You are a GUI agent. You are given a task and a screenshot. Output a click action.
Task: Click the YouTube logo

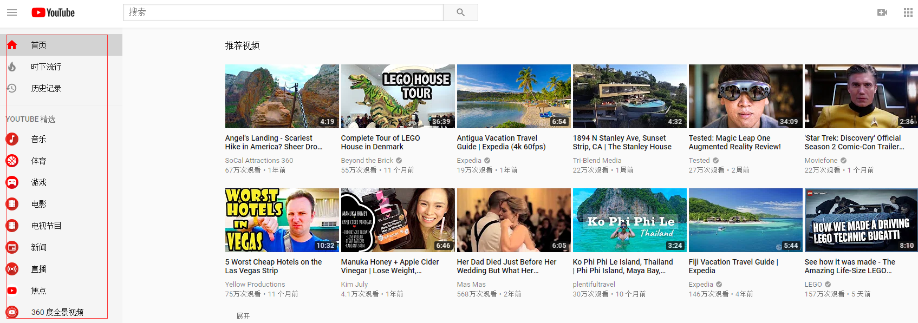(53, 12)
